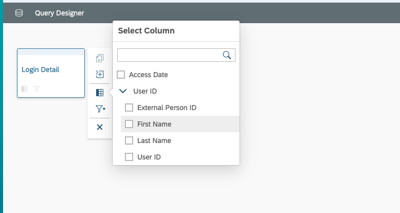400x213 pixels.
Task: Click the search magnifier icon in Select Column
Action: point(227,55)
